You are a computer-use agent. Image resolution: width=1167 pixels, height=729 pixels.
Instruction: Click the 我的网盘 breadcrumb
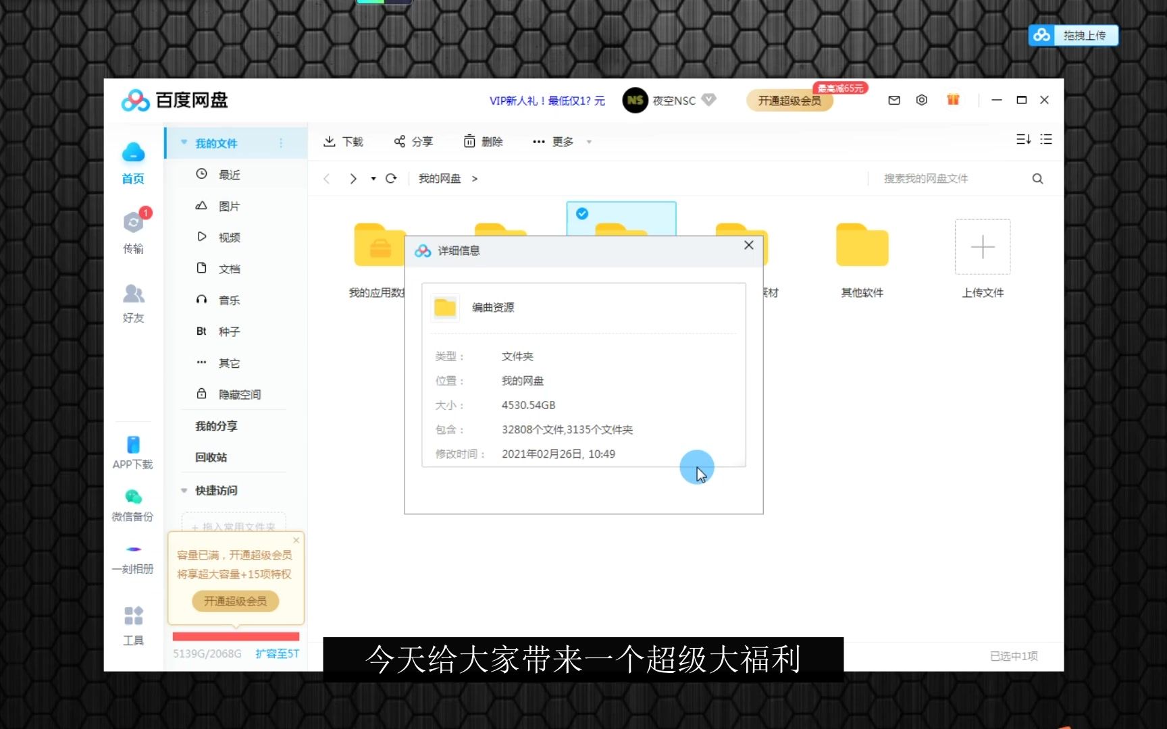click(440, 178)
